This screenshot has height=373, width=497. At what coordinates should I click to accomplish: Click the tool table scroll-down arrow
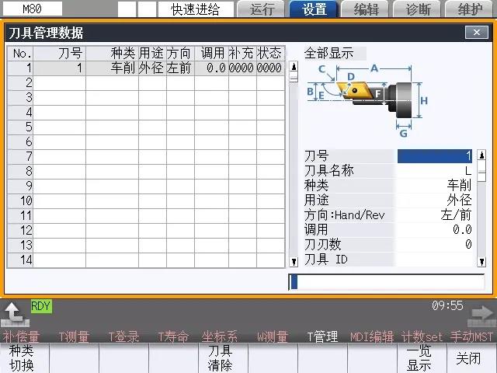point(294,262)
